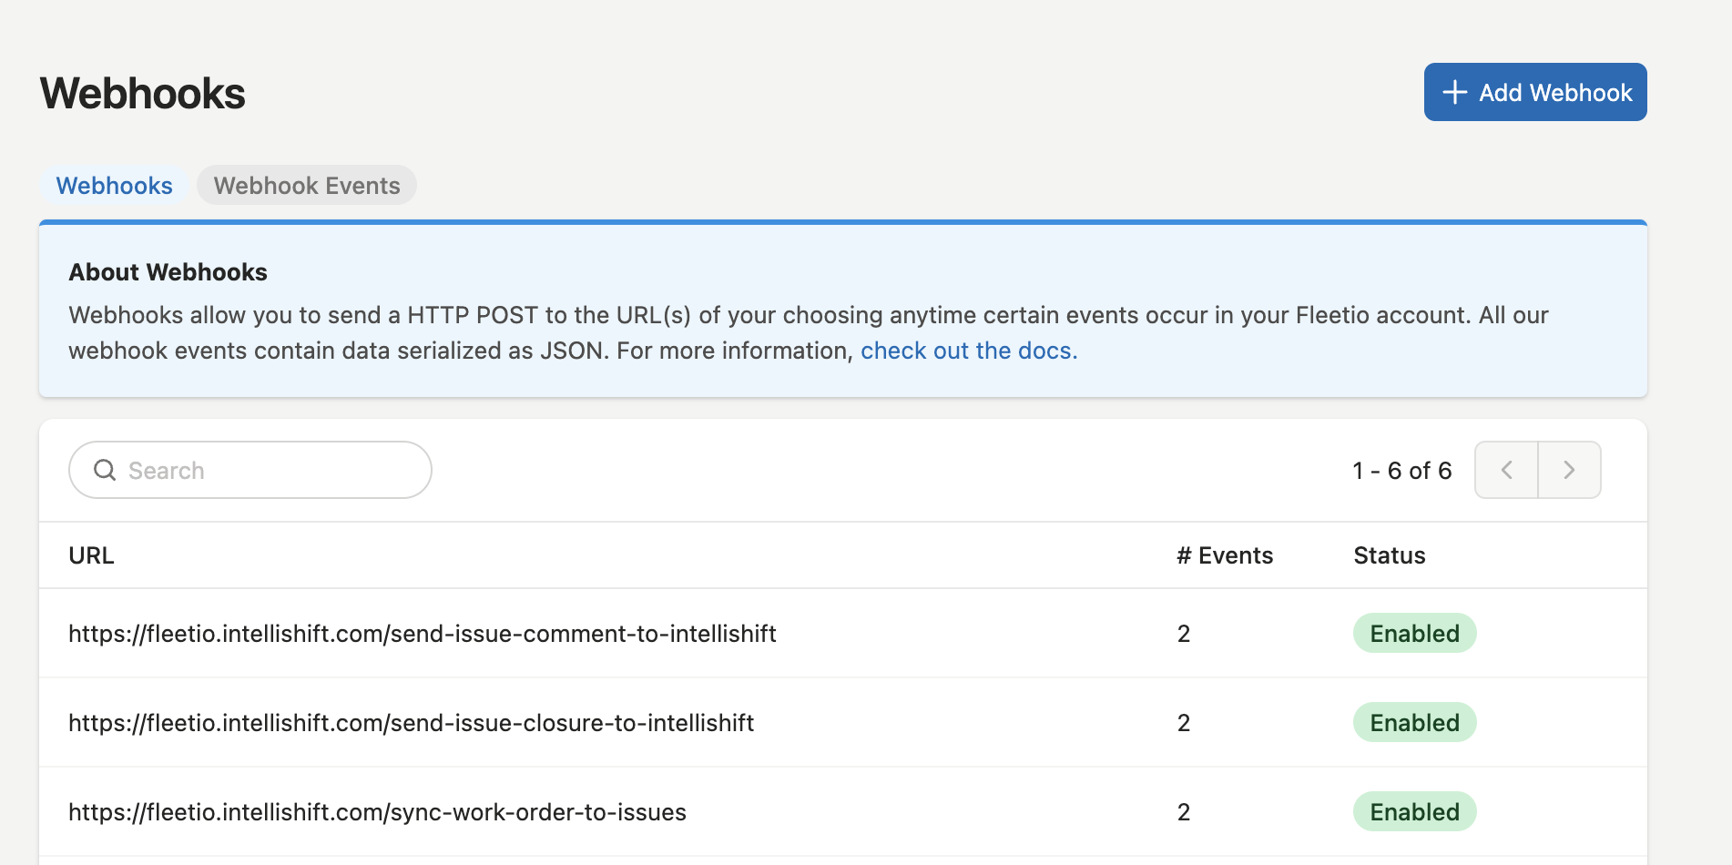Click the '1 - 6 of 6' pagination label
The height and width of the screenshot is (865, 1732).
[x=1401, y=471]
